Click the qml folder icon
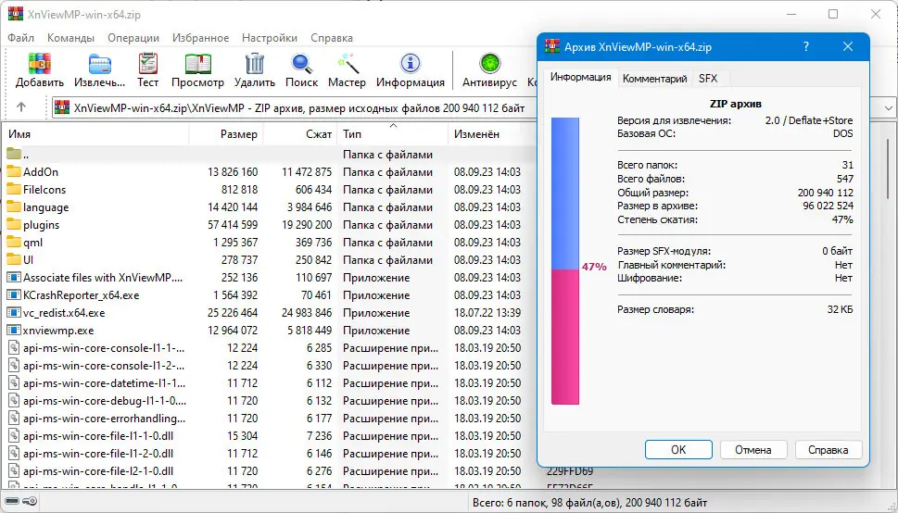The image size is (898, 513). tap(14, 243)
